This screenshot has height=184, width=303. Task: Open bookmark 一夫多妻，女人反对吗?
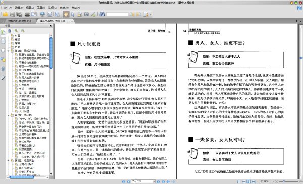coord(32,157)
